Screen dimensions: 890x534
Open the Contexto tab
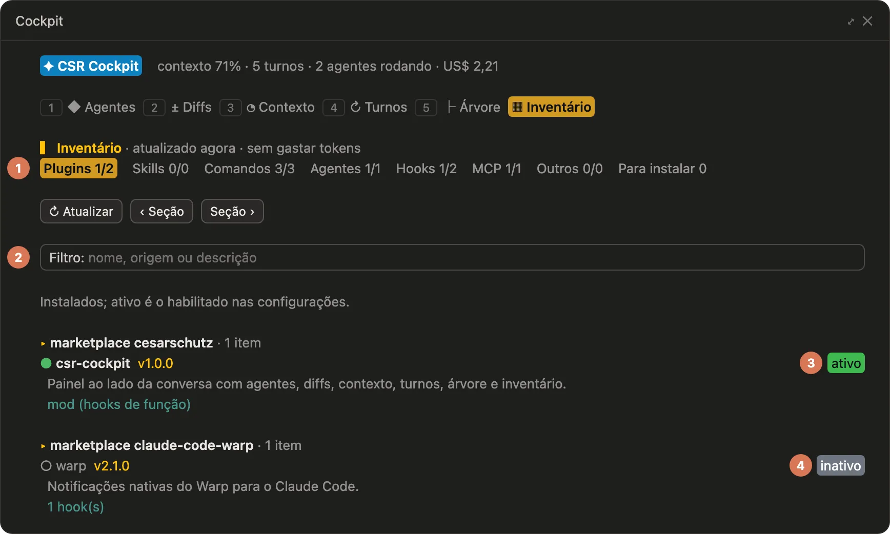280,107
